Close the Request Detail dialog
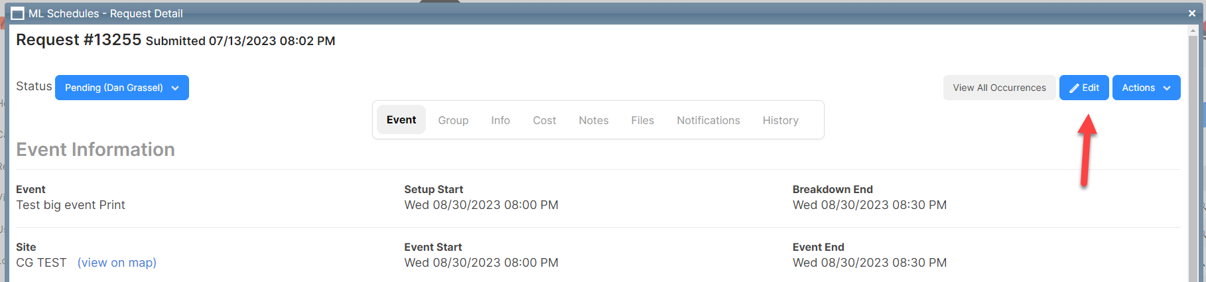Screen dimensions: 1206x282 (x=1191, y=13)
